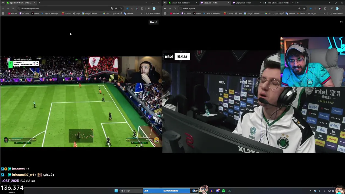Viewport: 345px width, 194px height.
Task: Open new tab in left browser
Action: click(40, 3)
